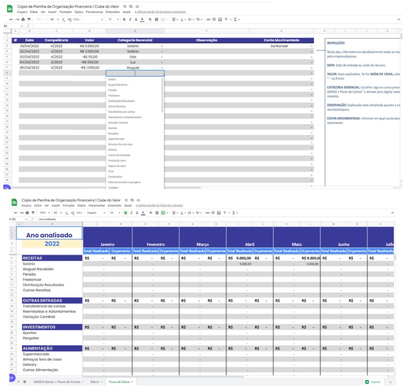The image size is (406, 387).
Task: Open horizontal align in the Fluxo de Caixa window
Action: (175, 213)
